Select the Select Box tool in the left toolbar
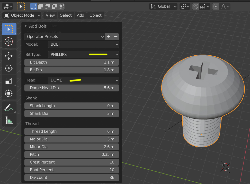This screenshot has width=250, height=184. [x=9, y=29]
